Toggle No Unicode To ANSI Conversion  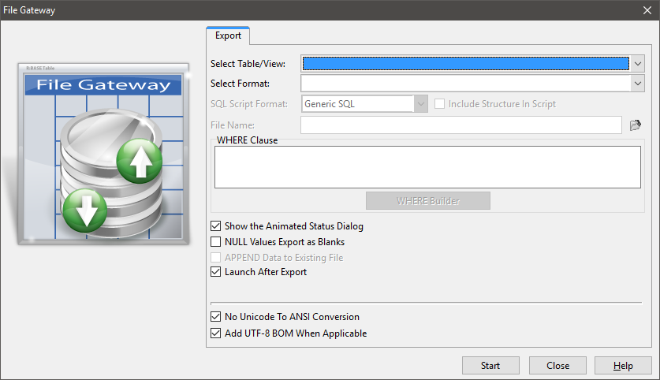217,317
